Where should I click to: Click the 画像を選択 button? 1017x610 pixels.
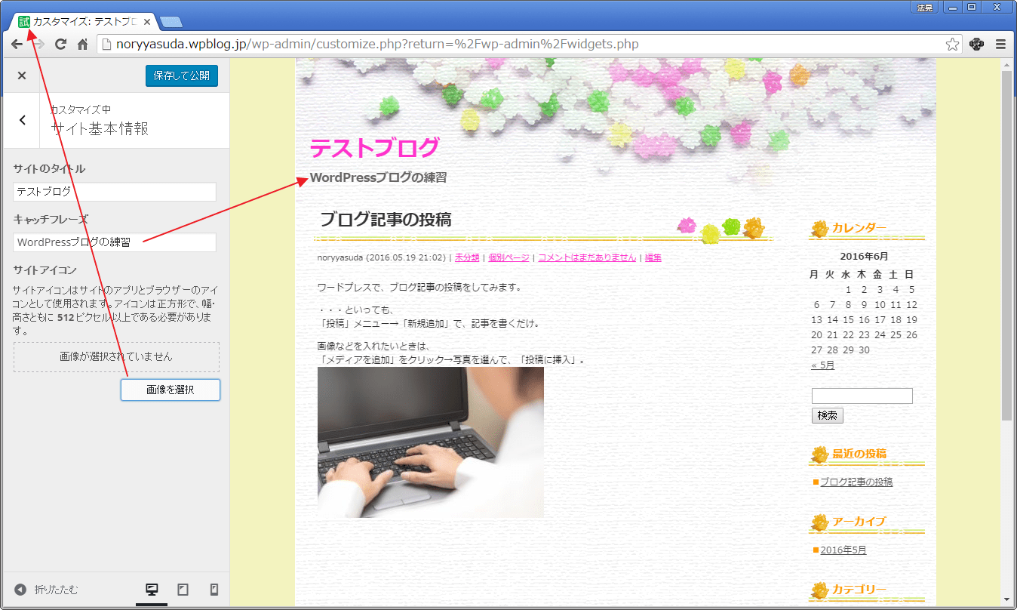(171, 390)
